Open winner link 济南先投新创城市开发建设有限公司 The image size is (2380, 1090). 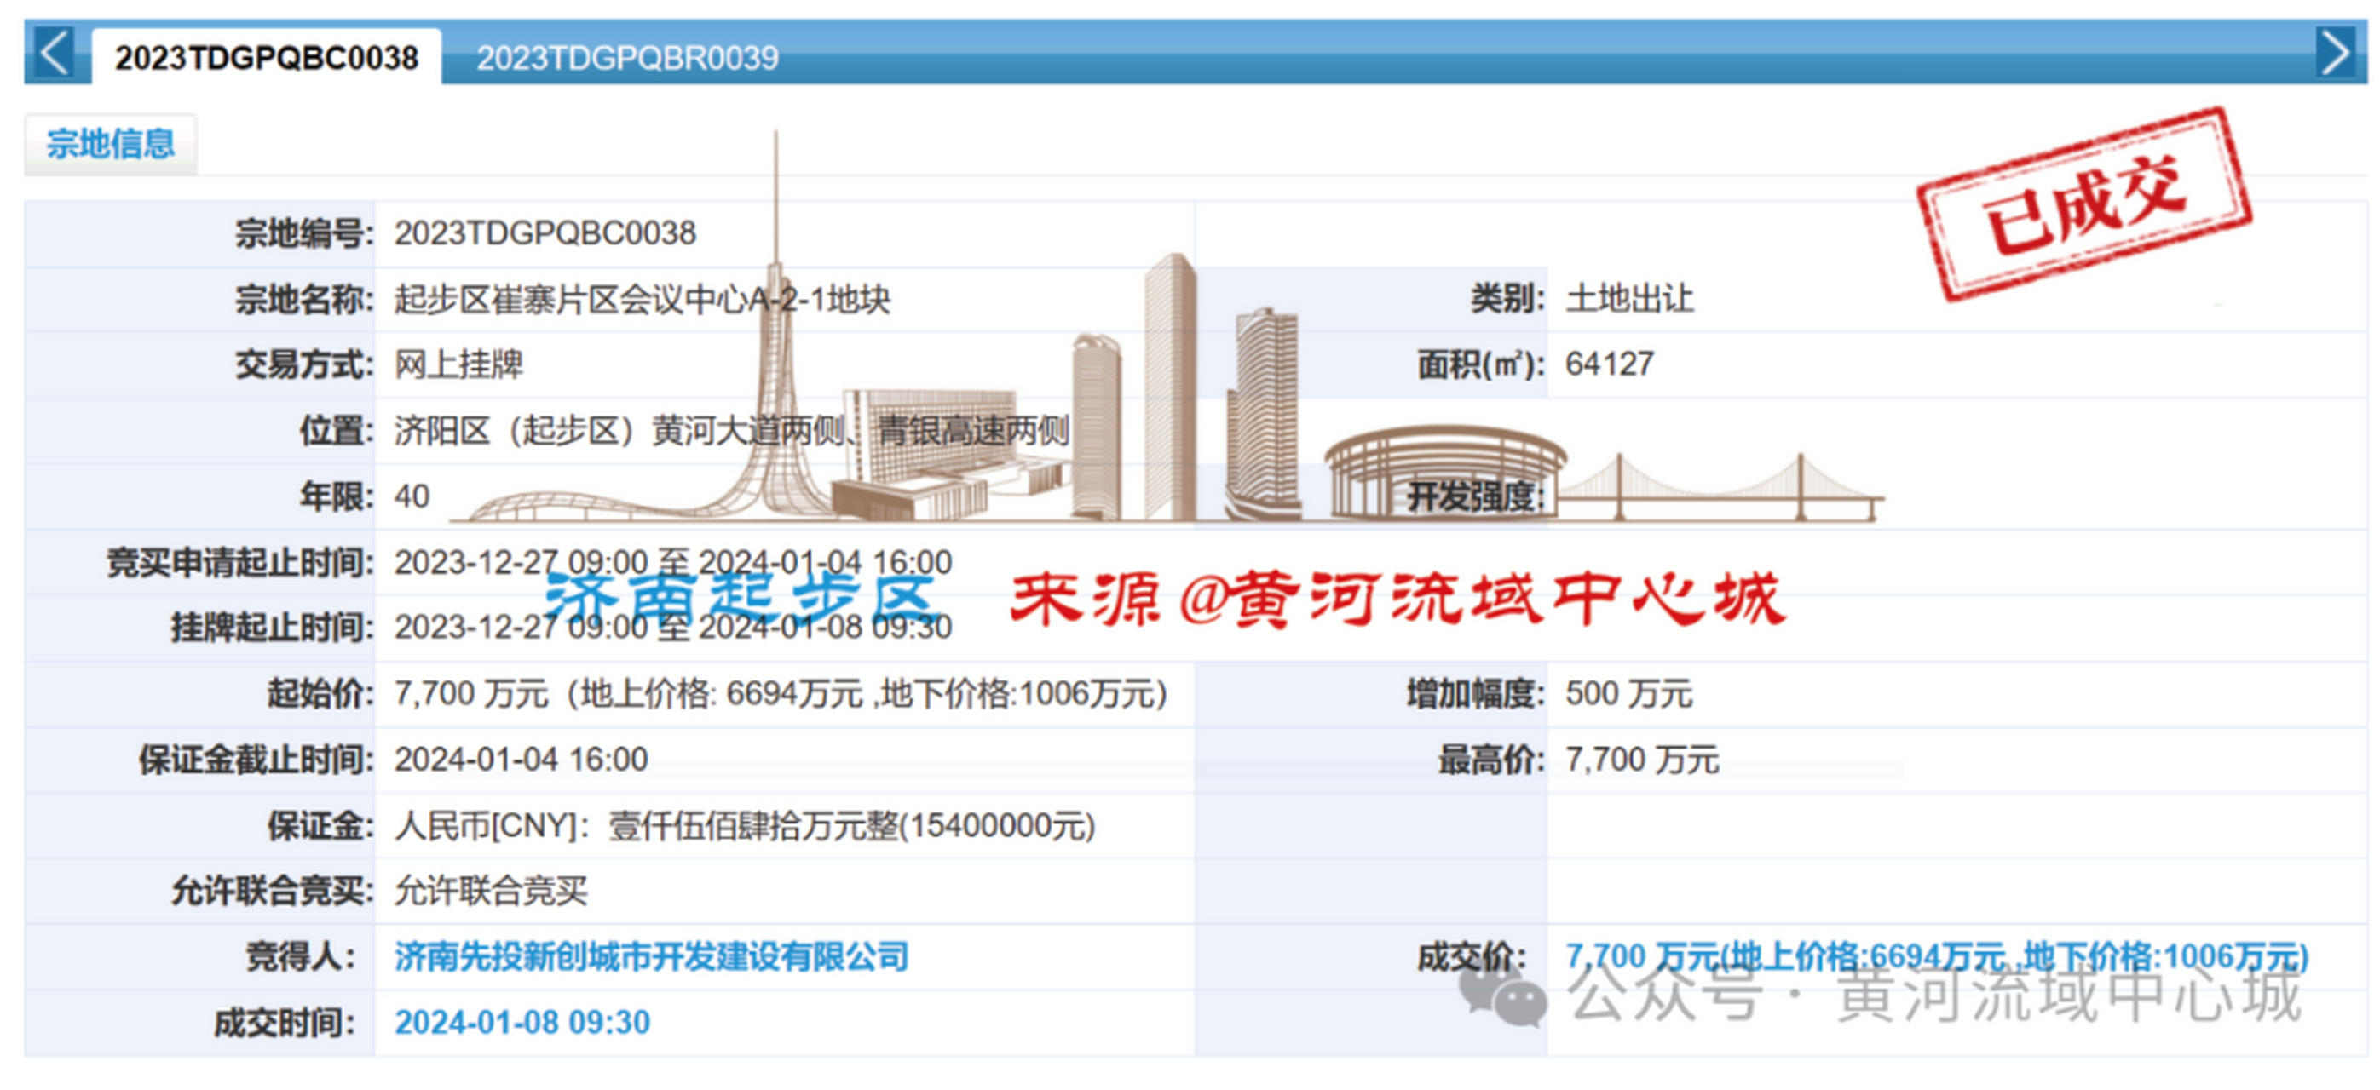click(651, 956)
